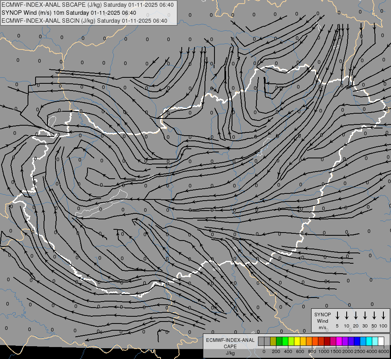Click the 2500 tick label in CAPE colorbar
The width and height of the screenshot is (391, 359).
360,351
